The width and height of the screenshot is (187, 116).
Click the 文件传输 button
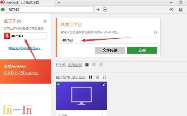[110, 50]
